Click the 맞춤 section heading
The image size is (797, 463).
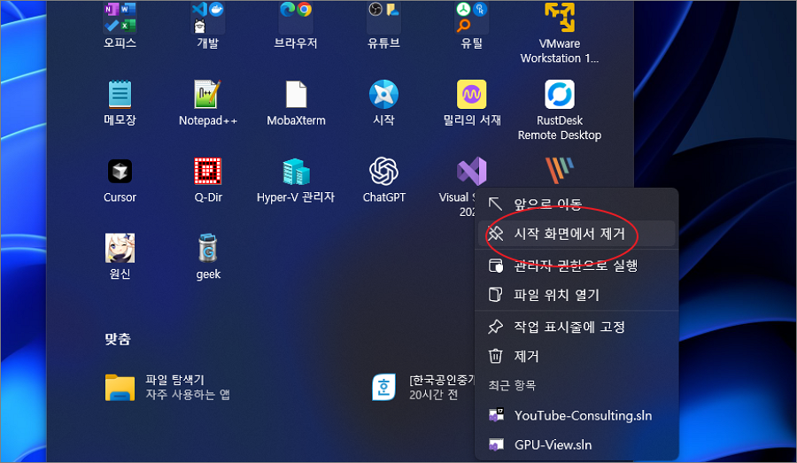coord(118,339)
